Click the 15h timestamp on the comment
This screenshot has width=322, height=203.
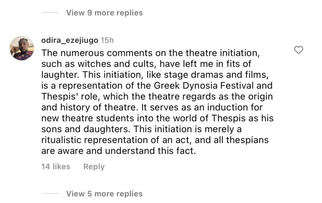coord(107,40)
